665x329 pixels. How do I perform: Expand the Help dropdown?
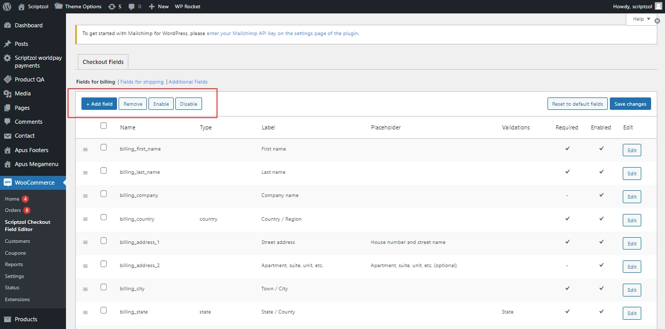pyautogui.click(x=641, y=19)
